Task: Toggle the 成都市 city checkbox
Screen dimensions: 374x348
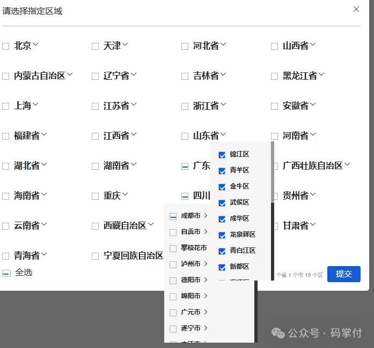Action: click(x=173, y=217)
